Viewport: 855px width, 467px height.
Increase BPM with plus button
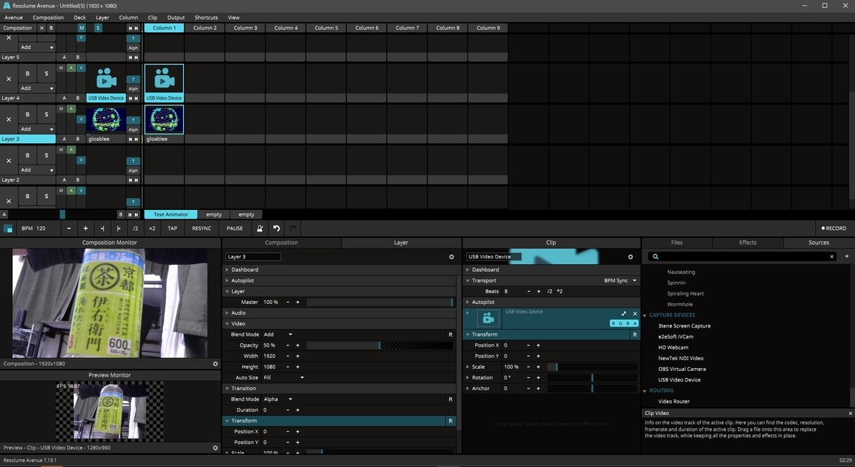point(85,229)
